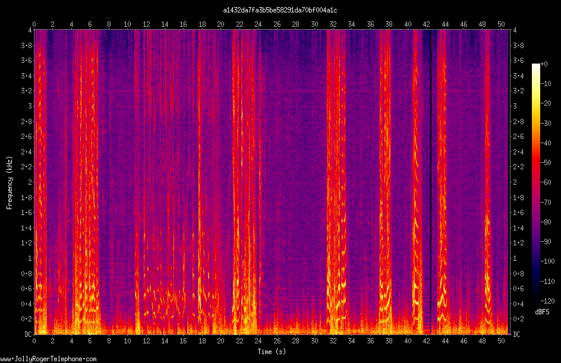Click the DC label on the right frequency axis
The width and height of the screenshot is (561, 363).
click(516, 334)
